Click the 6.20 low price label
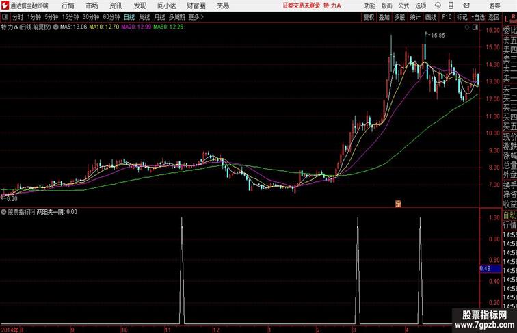This screenshot has height=333, width=517. [12, 199]
